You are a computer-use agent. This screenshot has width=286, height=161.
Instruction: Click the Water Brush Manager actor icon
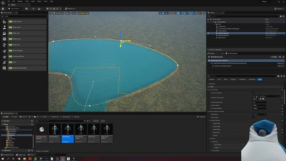pos(4,51)
